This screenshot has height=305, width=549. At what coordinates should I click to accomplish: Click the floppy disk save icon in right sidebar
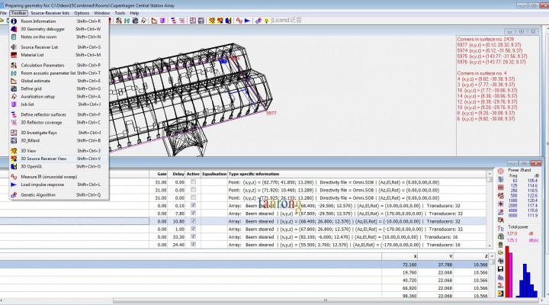500,268
